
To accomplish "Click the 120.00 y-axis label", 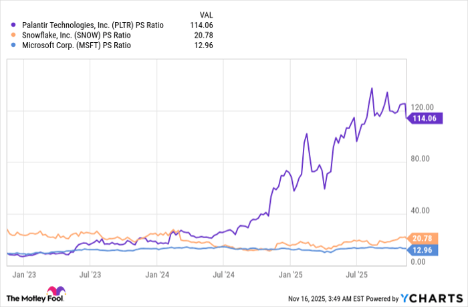I will tap(422, 107).
